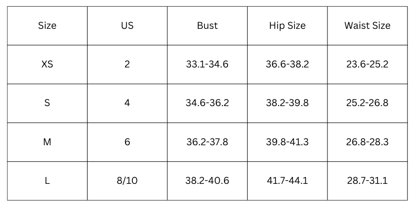412x206 pixels.
Task: Select hip size value 39.8-41.3
Action: [287, 142]
